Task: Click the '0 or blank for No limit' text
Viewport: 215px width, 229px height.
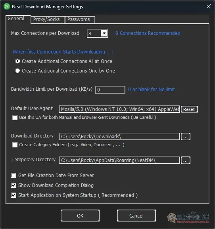Action: (151, 90)
